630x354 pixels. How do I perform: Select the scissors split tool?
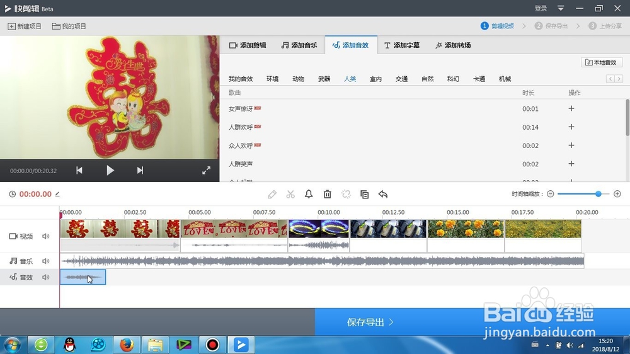click(x=290, y=195)
